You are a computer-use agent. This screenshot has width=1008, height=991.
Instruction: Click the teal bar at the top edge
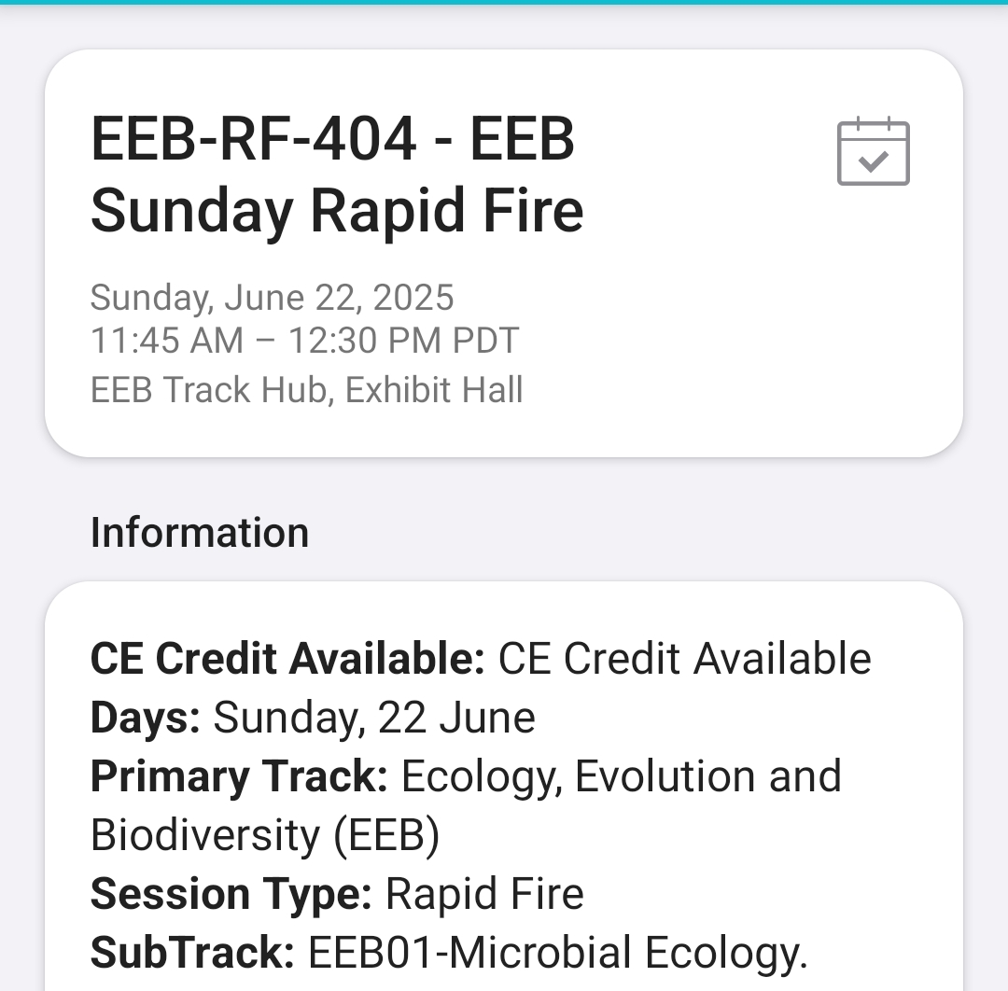pyautogui.click(x=504, y=3)
